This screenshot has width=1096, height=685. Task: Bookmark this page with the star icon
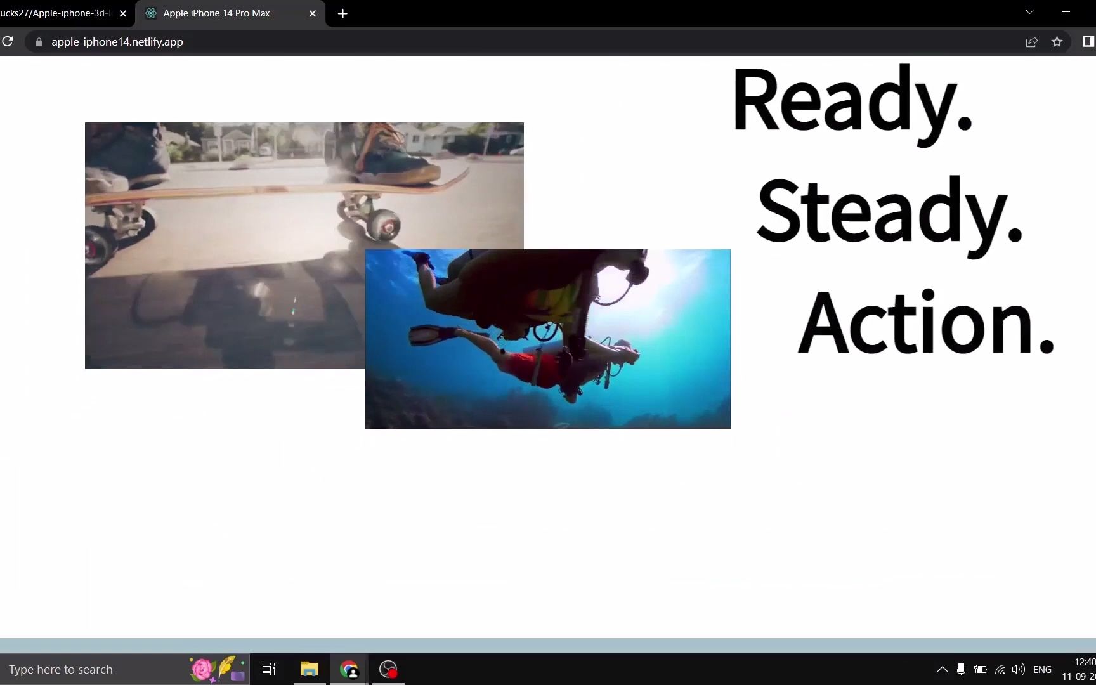click(1057, 41)
